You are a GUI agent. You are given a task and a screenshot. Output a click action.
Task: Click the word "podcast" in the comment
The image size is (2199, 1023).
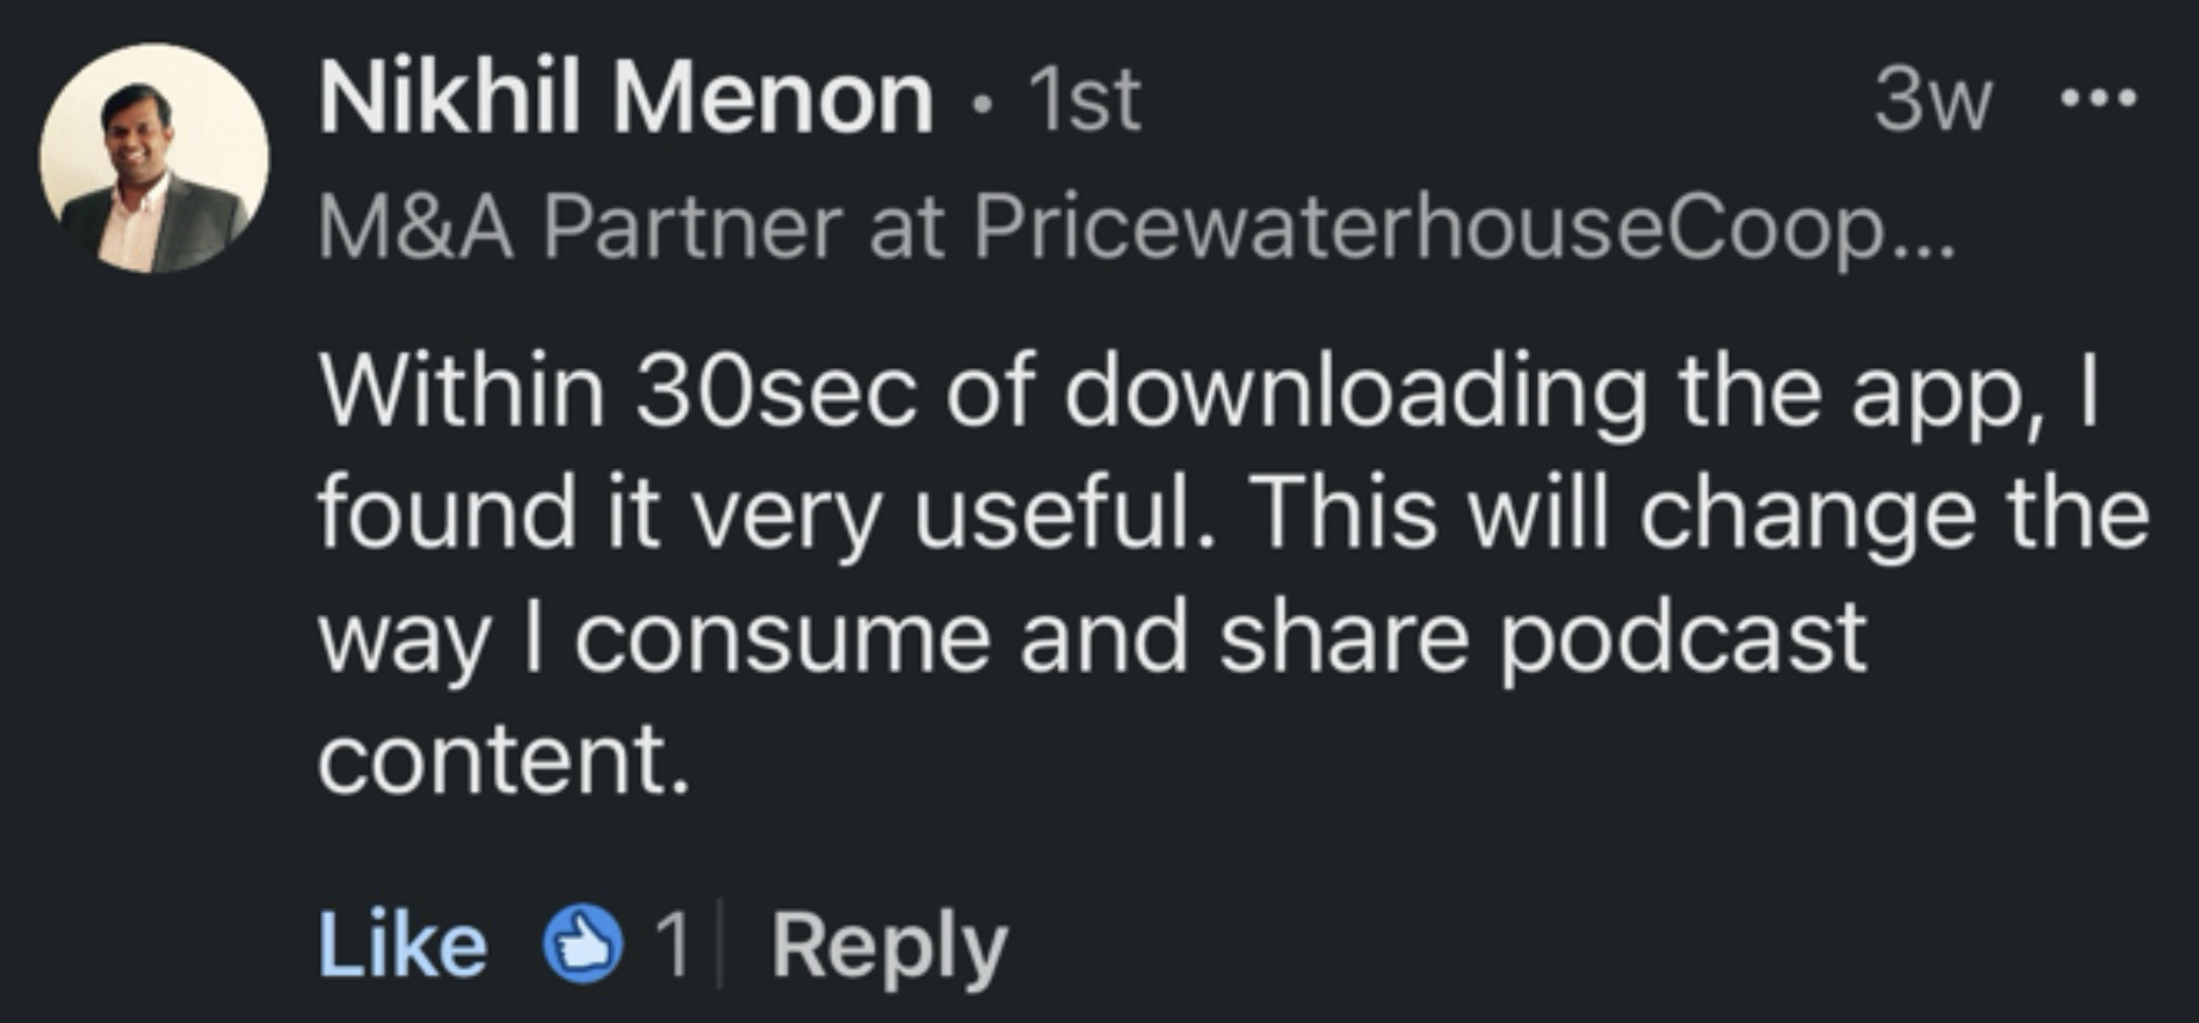[1682, 638]
